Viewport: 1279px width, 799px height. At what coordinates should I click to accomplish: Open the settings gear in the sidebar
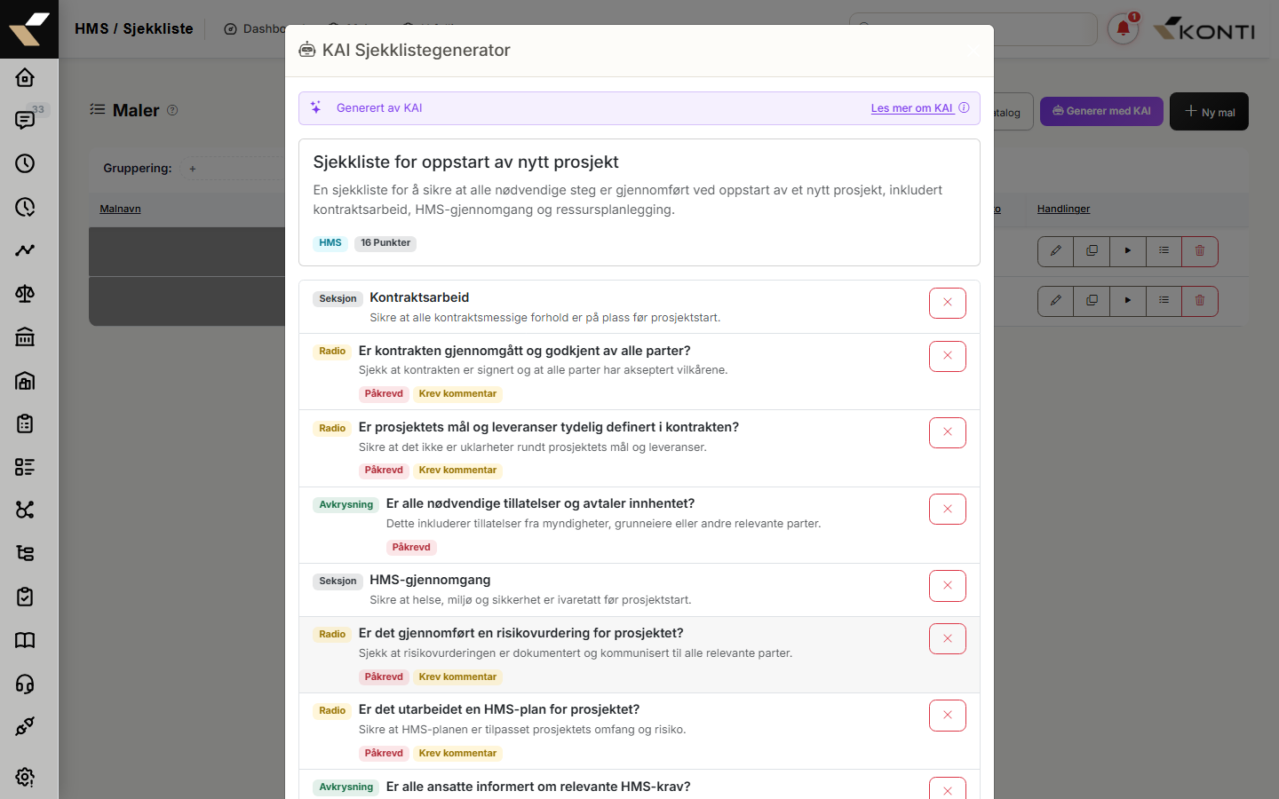coord(25,777)
